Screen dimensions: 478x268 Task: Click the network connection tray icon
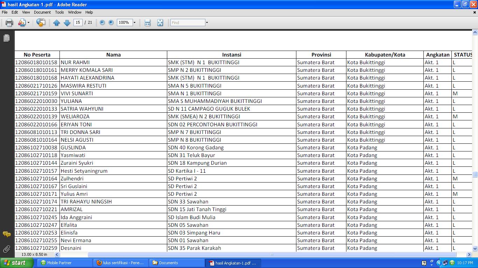click(x=445, y=263)
